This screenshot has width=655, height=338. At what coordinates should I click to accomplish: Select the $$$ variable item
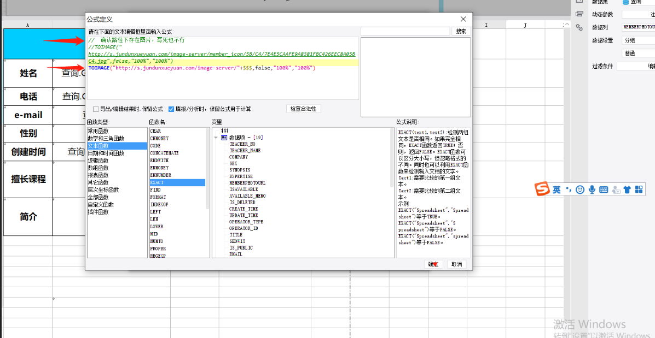(225, 131)
